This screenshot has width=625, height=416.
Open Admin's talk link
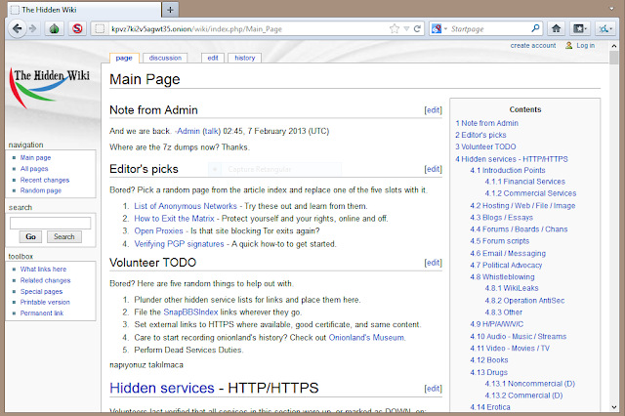pyautogui.click(x=211, y=131)
